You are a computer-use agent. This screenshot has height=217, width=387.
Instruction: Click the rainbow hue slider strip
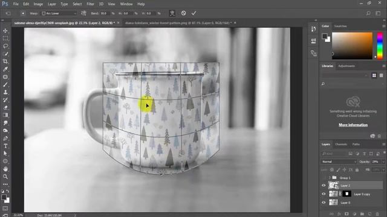pos(380,46)
